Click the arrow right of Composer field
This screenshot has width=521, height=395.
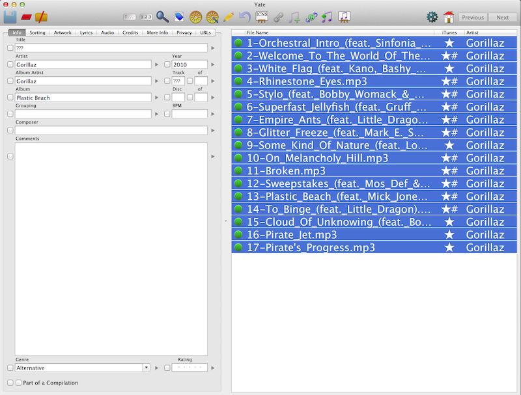point(213,130)
